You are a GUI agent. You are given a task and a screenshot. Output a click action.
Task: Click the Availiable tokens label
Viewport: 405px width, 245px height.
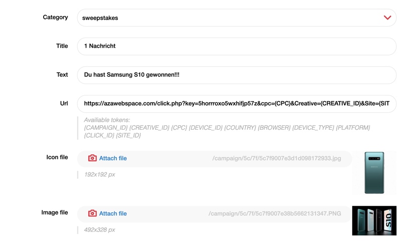click(x=107, y=120)
